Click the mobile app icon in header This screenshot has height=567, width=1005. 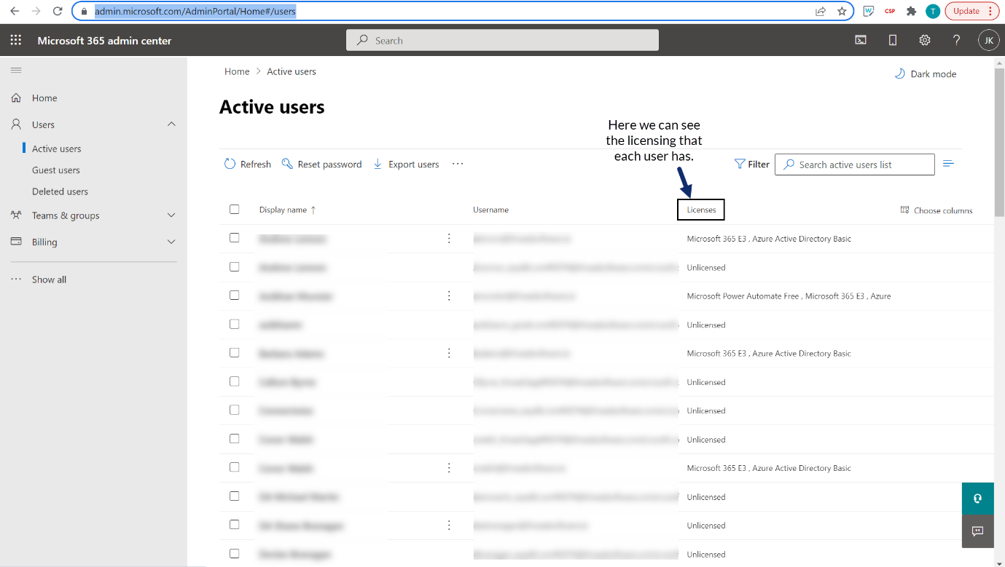pyautogui.click(x=893, y=40)
